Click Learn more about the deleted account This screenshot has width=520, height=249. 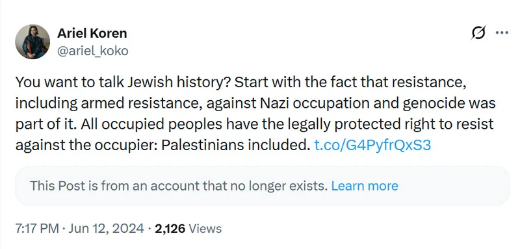[365, 186]
